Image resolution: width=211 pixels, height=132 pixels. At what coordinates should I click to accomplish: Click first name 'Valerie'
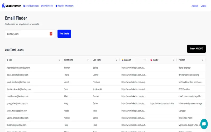[67, 118]
